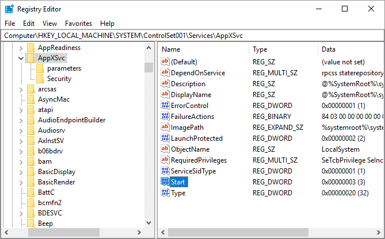Select the Start DWORD value
This screenshot has height=239, width=385.
pyautogui.click(x=178, y=182)
